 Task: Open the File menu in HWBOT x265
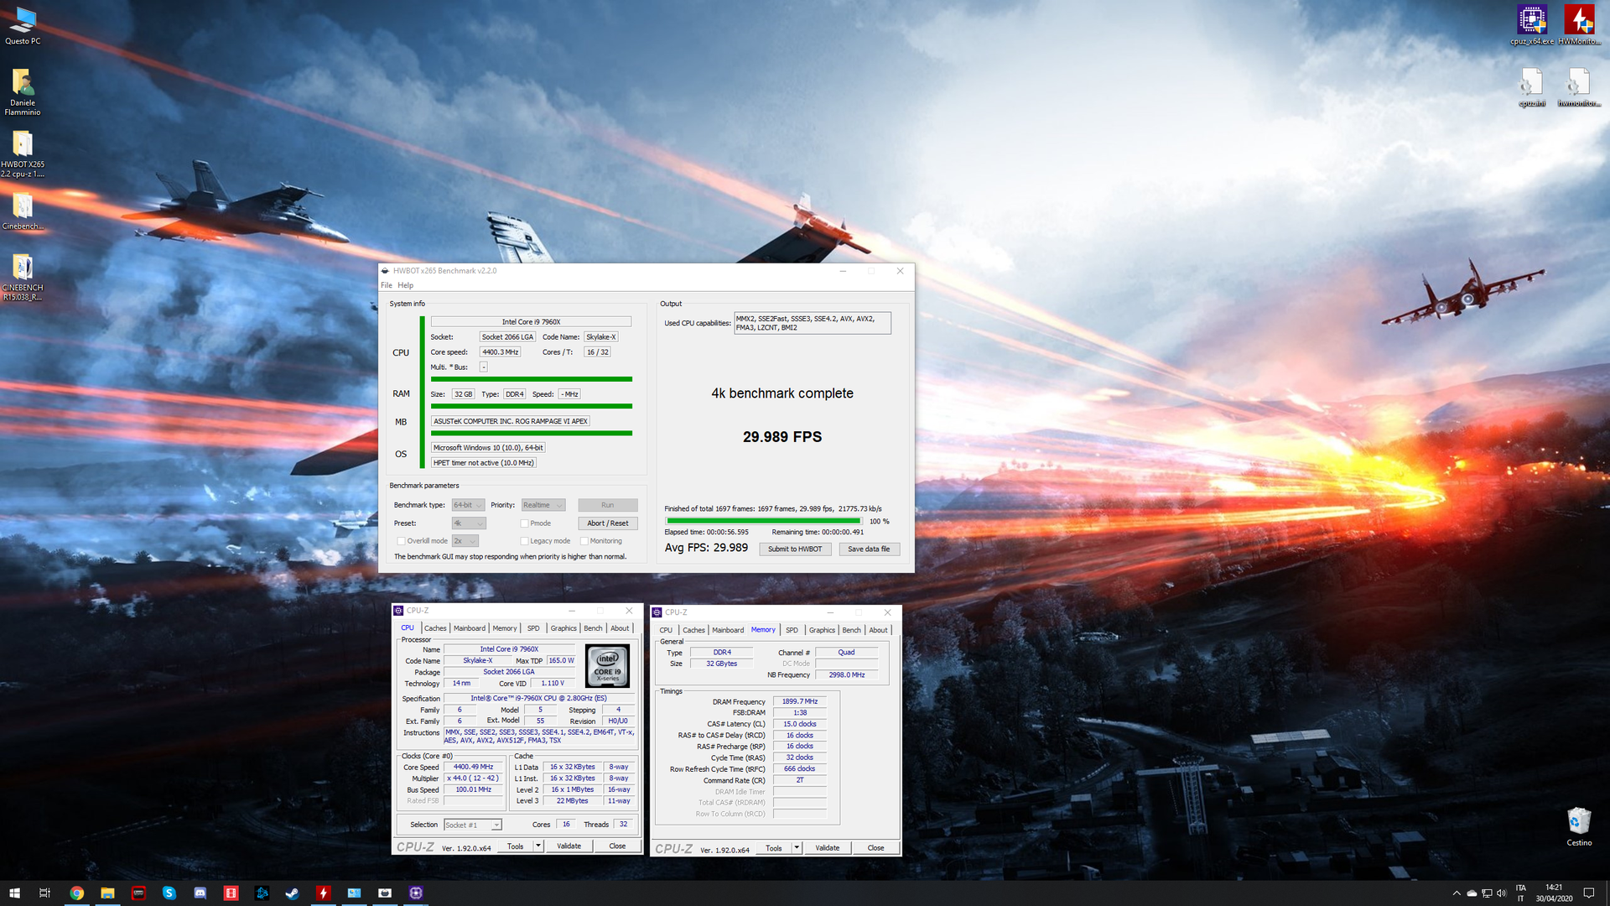click(387, 285)
